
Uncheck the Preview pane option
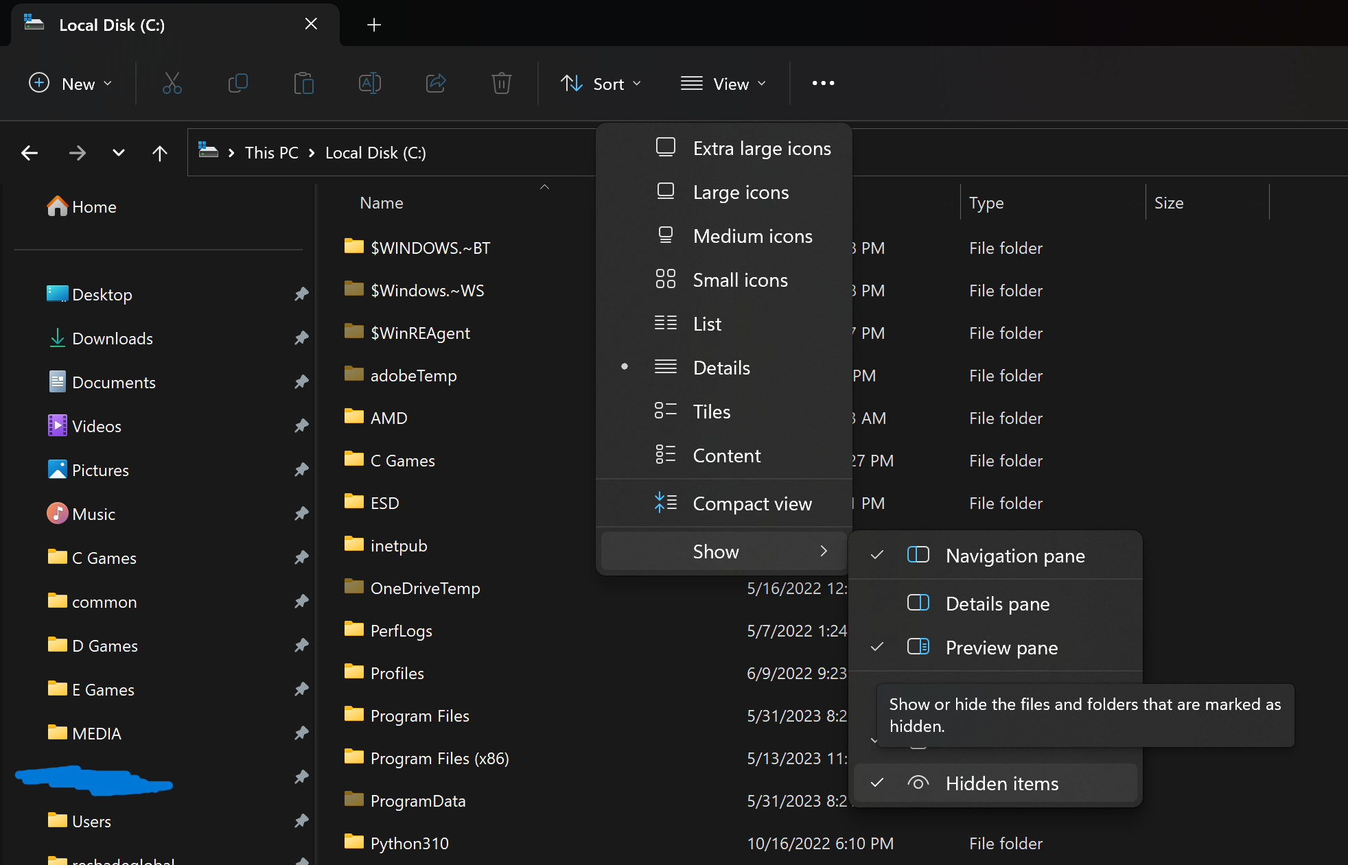click(1001, 648)
